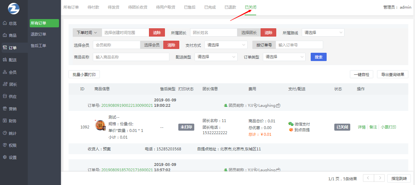The width and height of the screenshot is (415, 185).
Task: Select 退款订单 in the submenu
Action: [38, 34]
